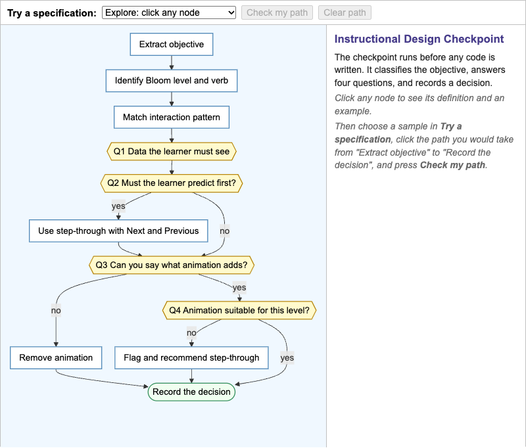
Task: Click the 'Q4 Animation suitable for this level?' node
Action: (x=239, y=310)
